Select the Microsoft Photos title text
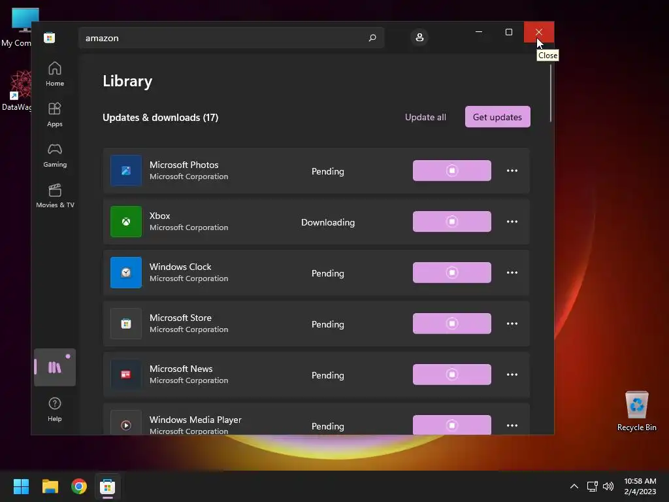The image size is (669, 502). (x=184, y=165)
